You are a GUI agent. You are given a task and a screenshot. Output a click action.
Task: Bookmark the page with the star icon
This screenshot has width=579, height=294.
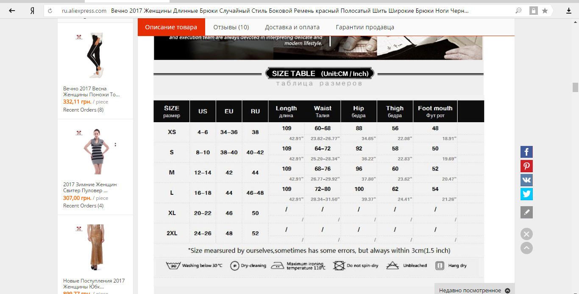[x=545, y=11]
